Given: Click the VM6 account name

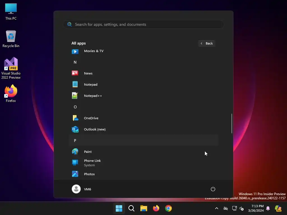Looking at the screenshot, I should (87, 189).
